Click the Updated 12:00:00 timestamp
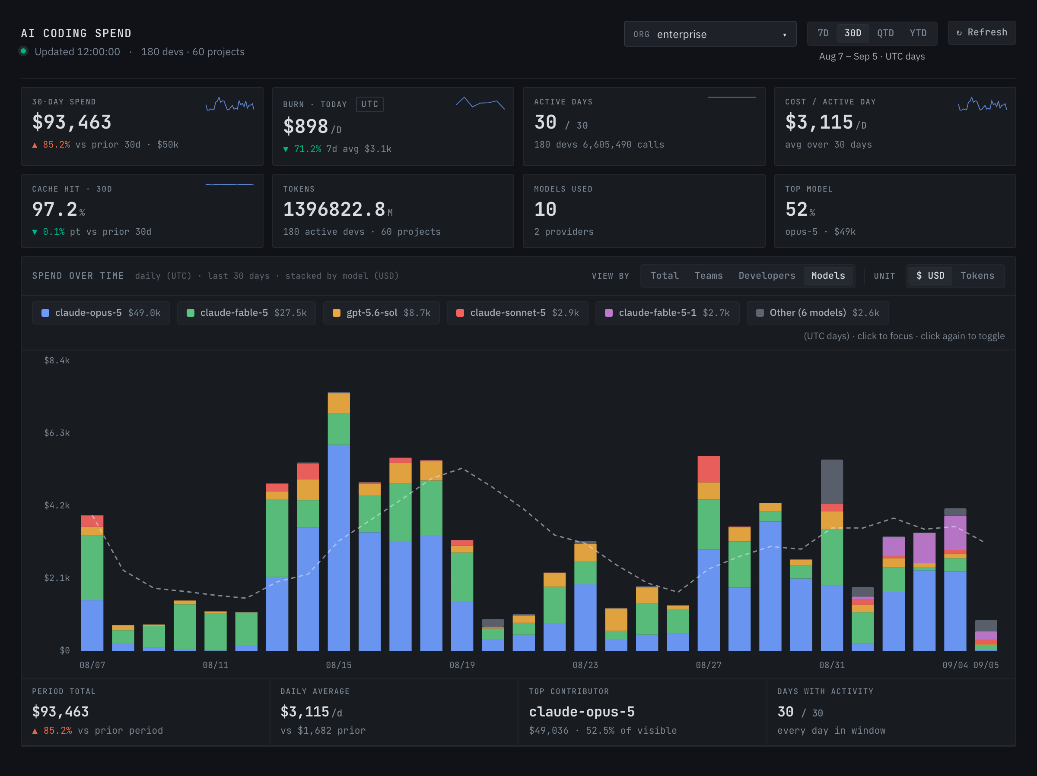Viewport: 1037px width, 776px height. click(77, 52)
